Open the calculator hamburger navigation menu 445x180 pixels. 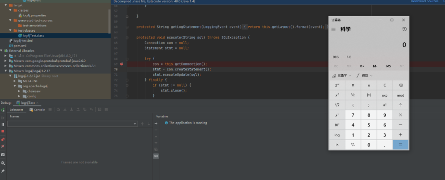pos(333,29)
